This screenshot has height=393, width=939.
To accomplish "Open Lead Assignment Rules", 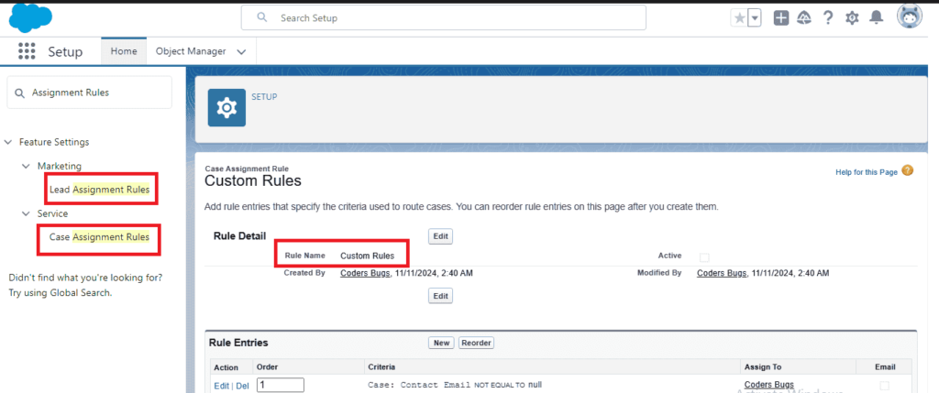I will pos(99,190).
